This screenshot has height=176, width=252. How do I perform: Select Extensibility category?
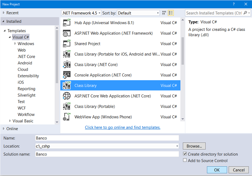coord(28,76)
